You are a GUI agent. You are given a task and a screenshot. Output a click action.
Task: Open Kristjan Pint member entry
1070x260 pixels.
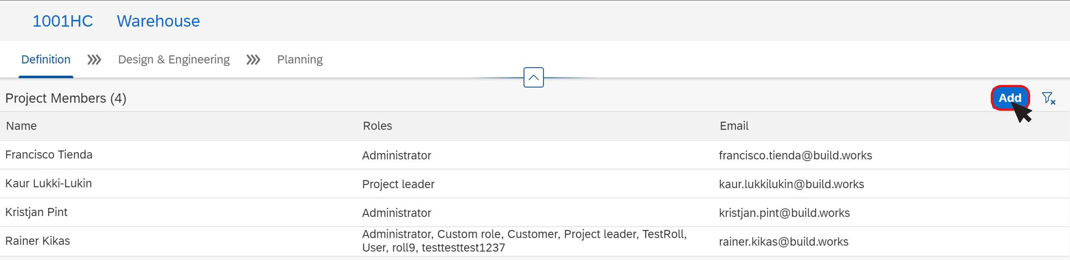click(x=535, y=213)
